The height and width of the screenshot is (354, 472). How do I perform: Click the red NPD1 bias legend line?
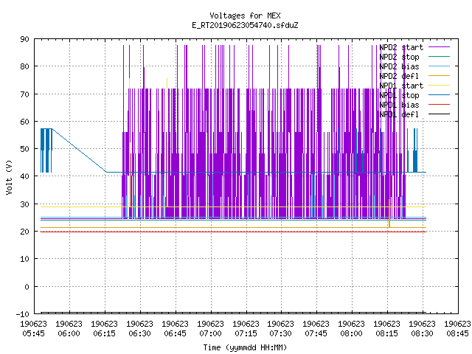[439, 105]
